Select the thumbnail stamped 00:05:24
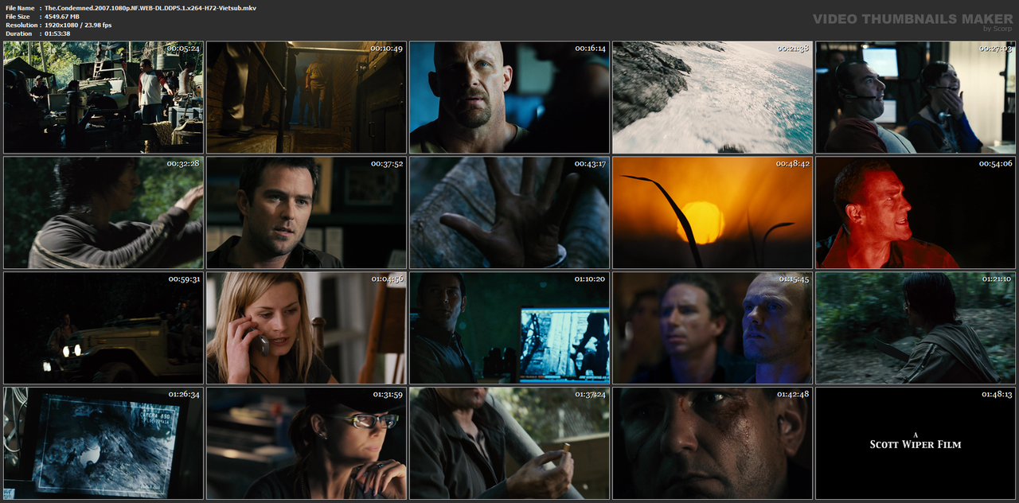The width and height of the screenshot is (1019, 503). coord(103,97)
